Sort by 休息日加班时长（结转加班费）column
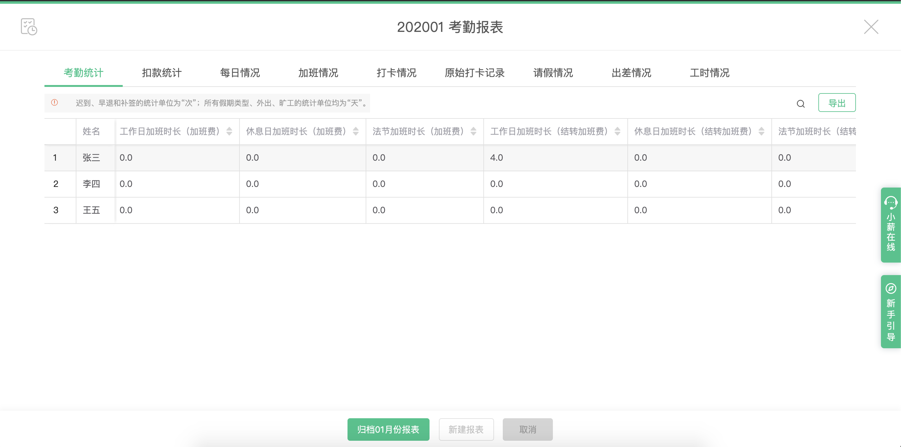Screen dimensions: 901x447 761,131
